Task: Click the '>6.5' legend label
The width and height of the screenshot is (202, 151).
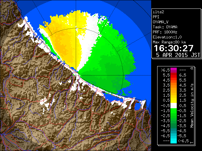Action: click(165, 70)
